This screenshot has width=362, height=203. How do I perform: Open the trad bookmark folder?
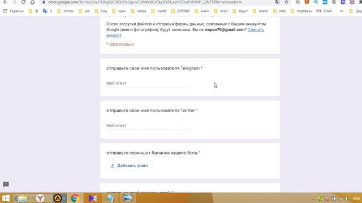click(279, 11)
